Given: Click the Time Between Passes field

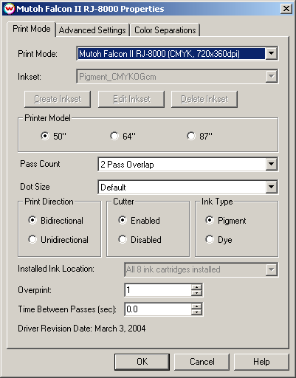Looking at the screenshot, I should click(158, 309).
